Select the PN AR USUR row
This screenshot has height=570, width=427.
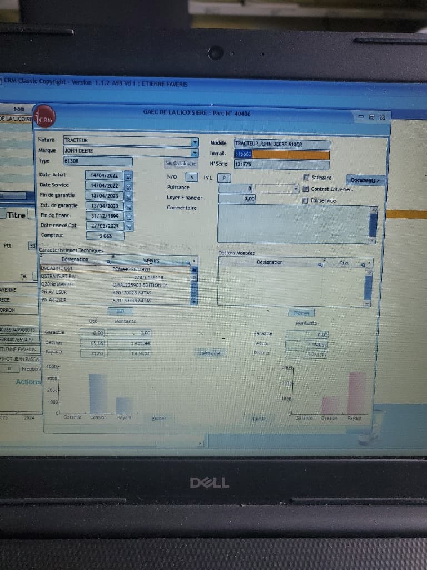[x=116, y=301]
